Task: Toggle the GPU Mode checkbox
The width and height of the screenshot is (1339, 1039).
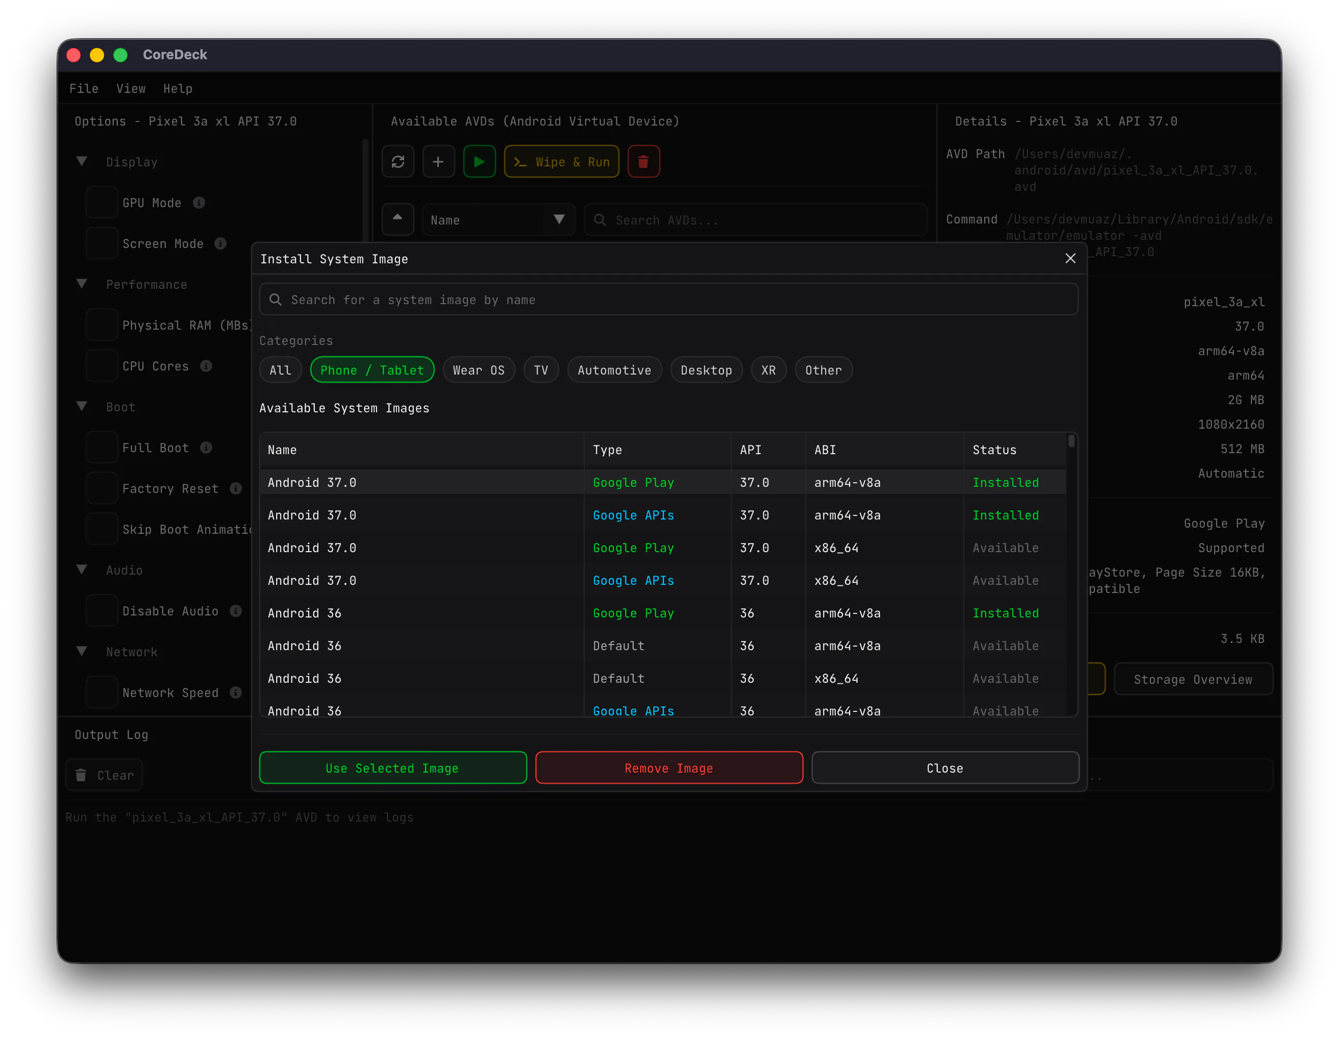Action: [x=102, y=202]
